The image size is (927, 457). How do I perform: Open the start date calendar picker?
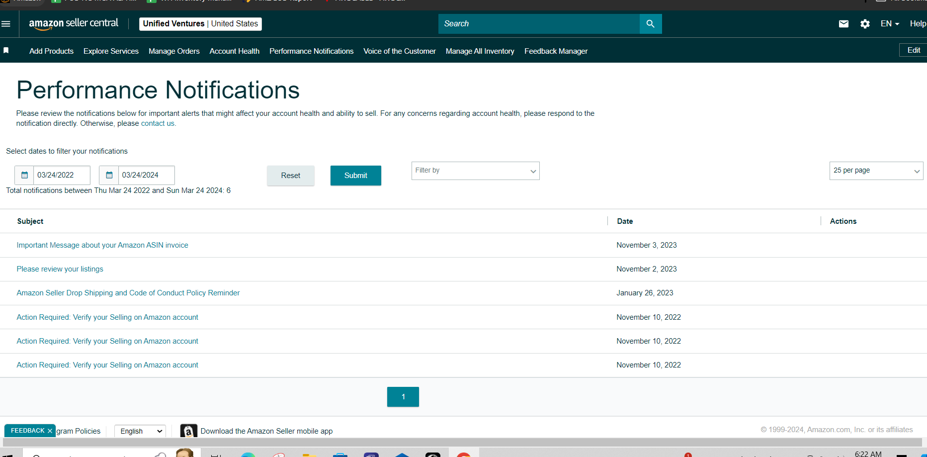24,175
